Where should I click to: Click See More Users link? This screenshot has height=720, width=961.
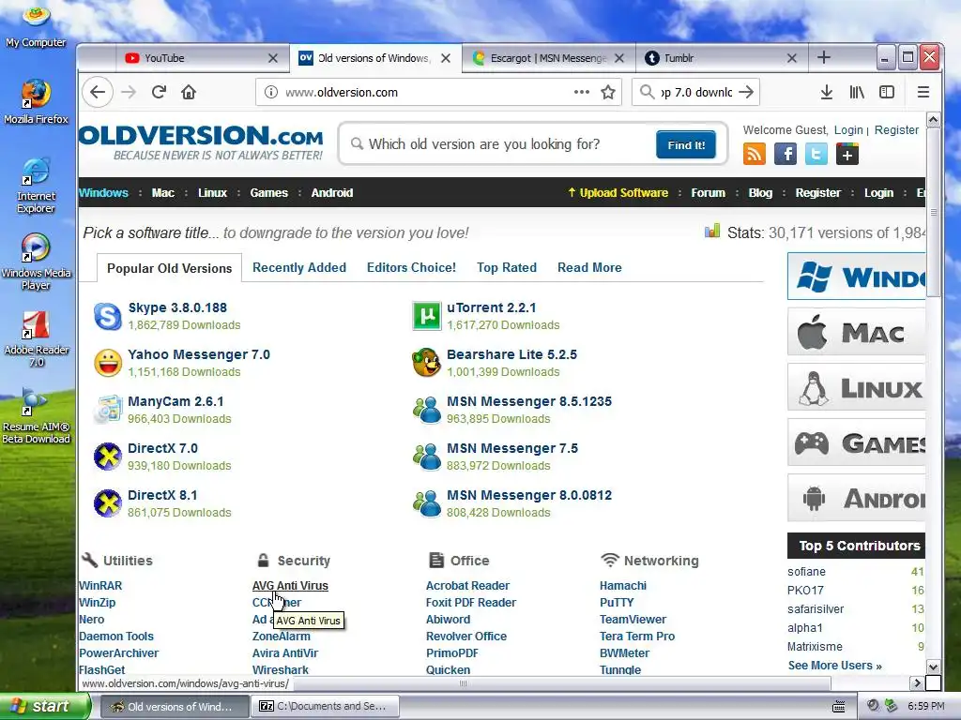click(x=834, y=666)
